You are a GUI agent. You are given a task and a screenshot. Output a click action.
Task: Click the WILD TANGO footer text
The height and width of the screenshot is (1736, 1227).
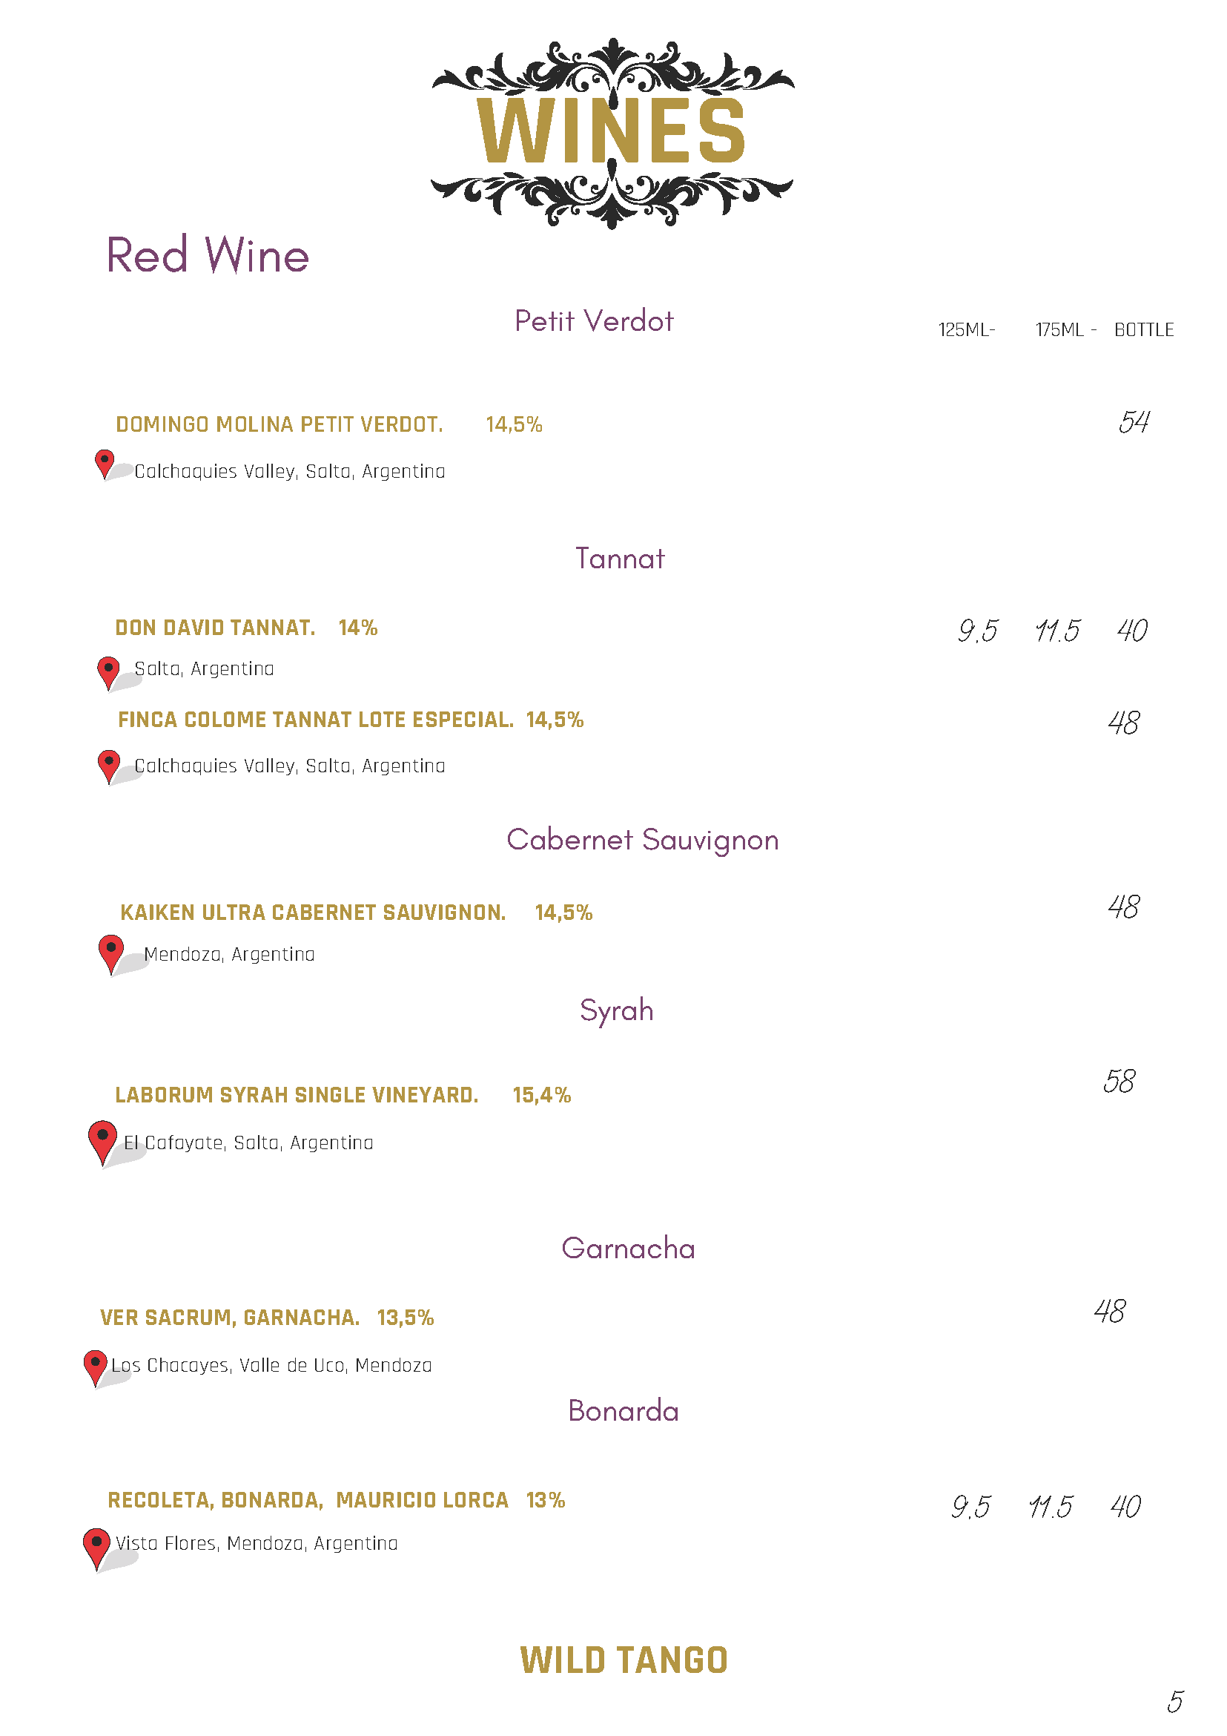click(624, 1661)
